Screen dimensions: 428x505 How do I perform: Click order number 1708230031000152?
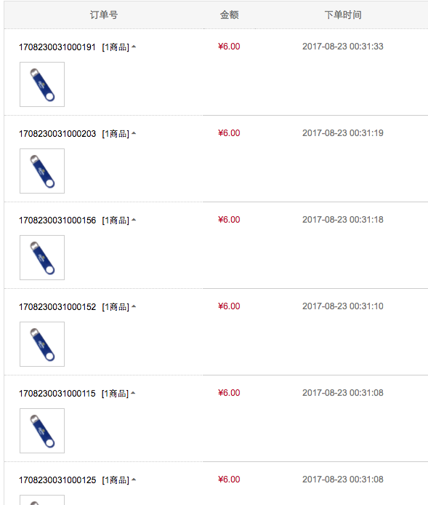click(x=57, y=307)
